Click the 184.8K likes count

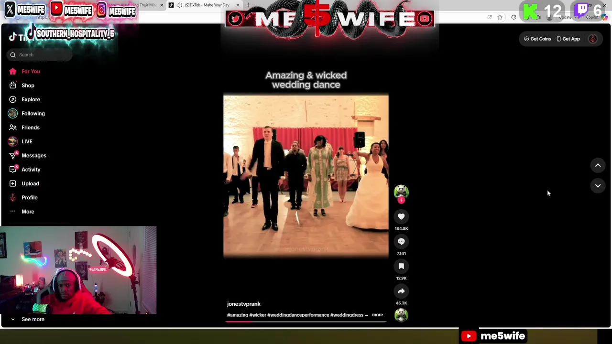point(401,228)
